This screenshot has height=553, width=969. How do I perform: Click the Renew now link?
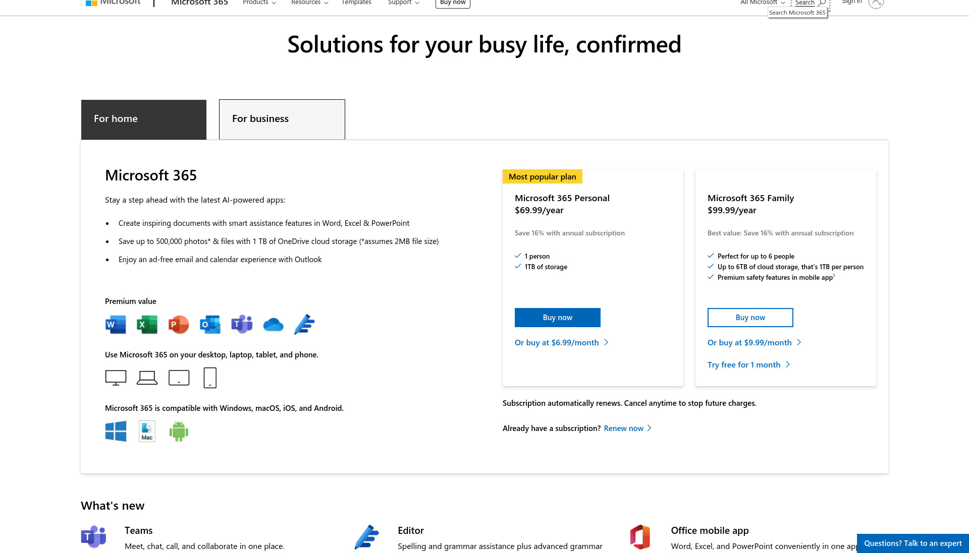tap(628, 428)
